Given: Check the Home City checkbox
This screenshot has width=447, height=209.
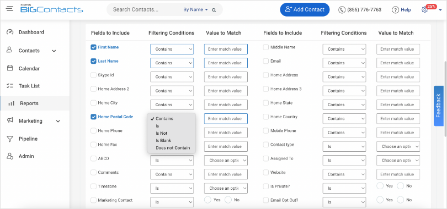Looking at the screenshot, I should 93,103.
